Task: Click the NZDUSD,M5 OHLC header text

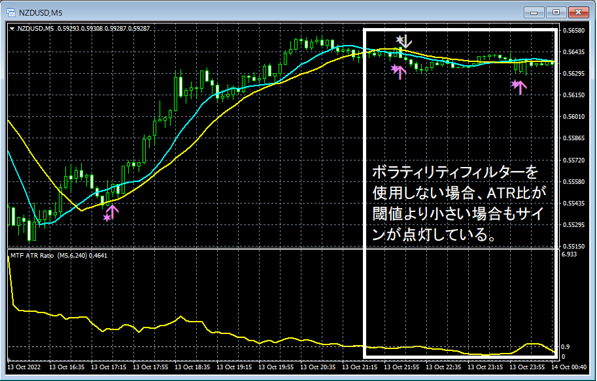Action: 84,29
